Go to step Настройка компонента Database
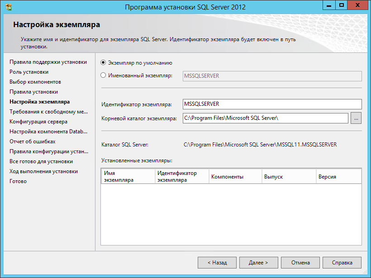The width and height of the screenshot is (371, 278). pyautogui.click(x=48, y=132)
